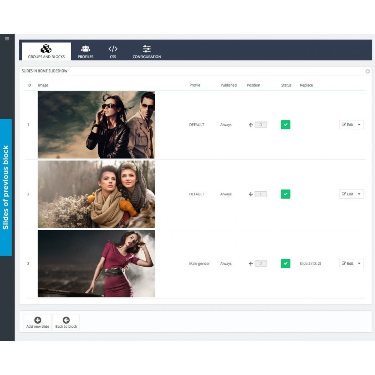Disable the status of slide 3
The height and width of the screenshot is (375, 375).
pos(285,263)
